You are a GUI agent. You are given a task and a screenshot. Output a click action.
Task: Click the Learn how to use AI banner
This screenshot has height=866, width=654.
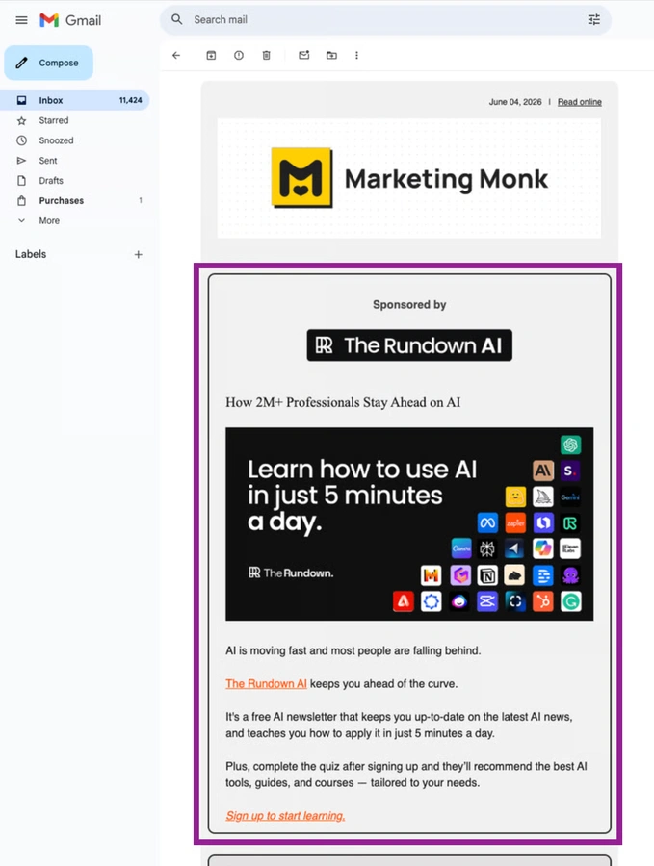pyautogui.click(x=409, y=524)
